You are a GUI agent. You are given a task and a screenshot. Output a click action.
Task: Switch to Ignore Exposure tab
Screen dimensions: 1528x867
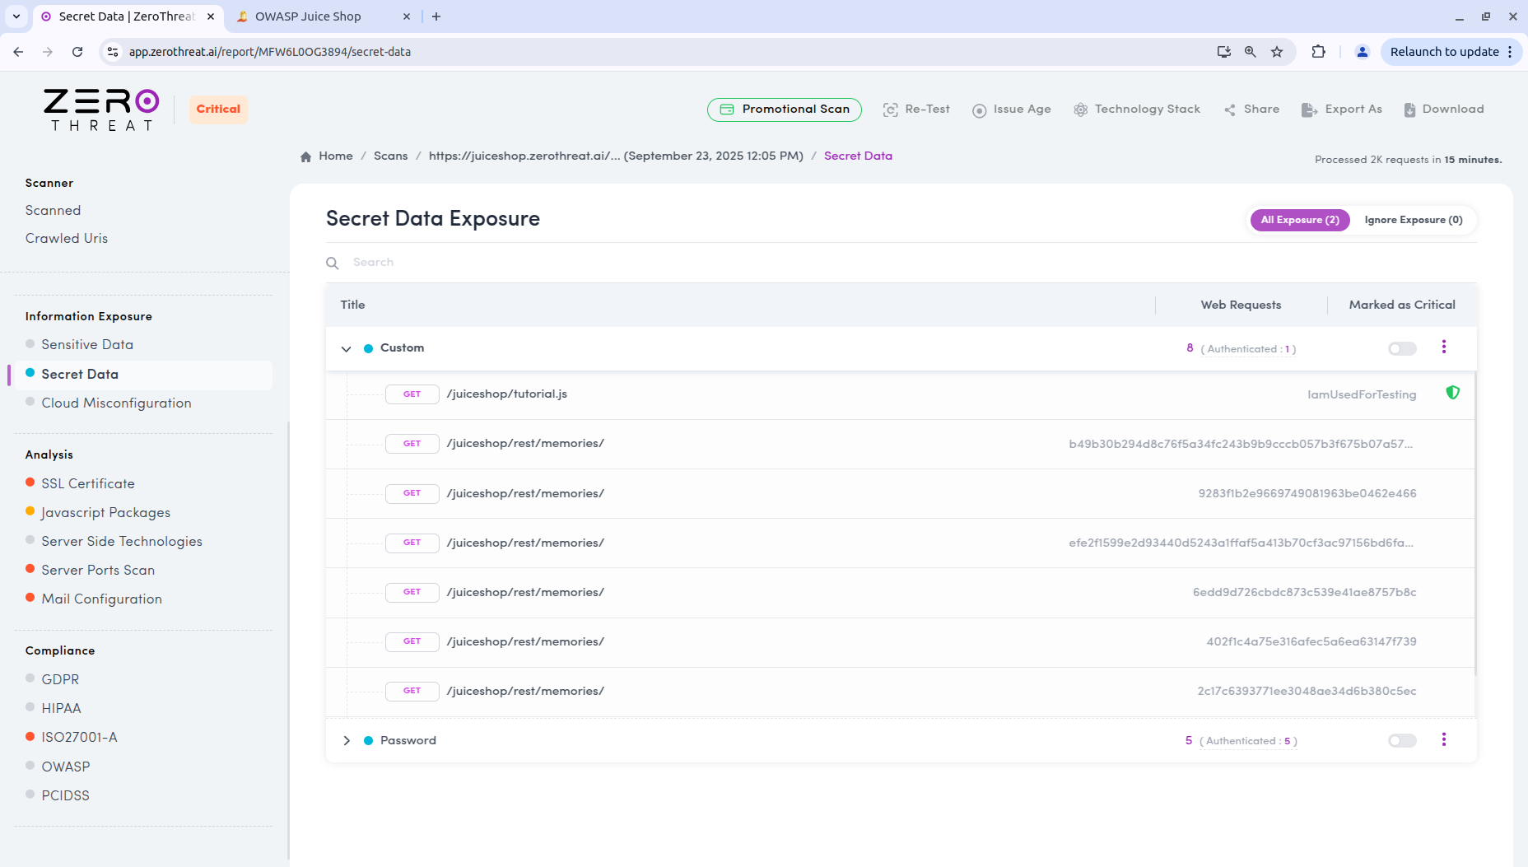point(1413,220)
